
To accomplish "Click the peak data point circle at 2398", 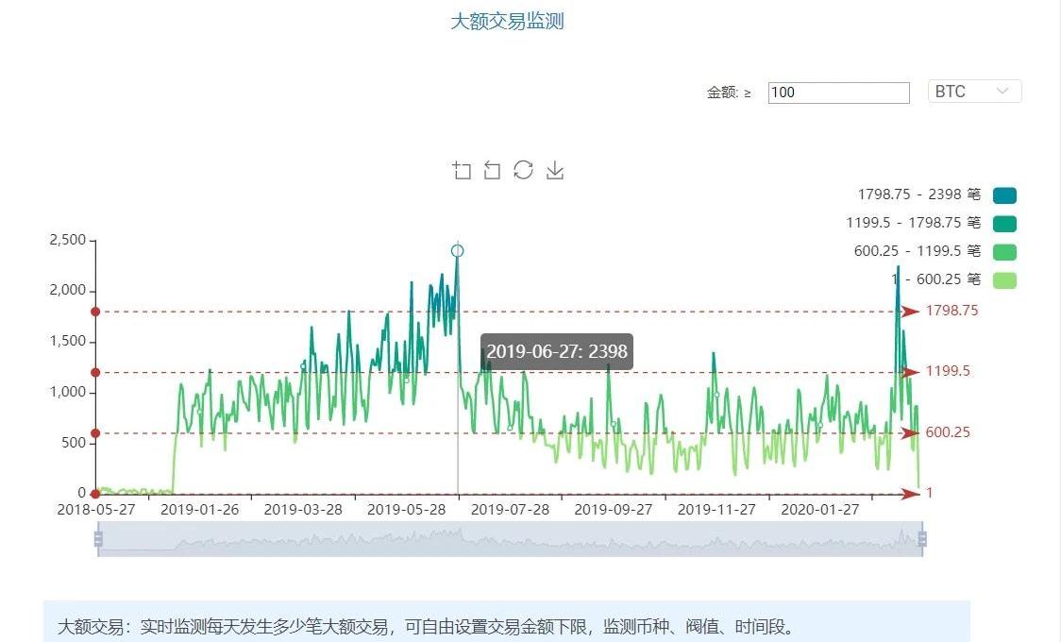I will [x=458, y=251].
